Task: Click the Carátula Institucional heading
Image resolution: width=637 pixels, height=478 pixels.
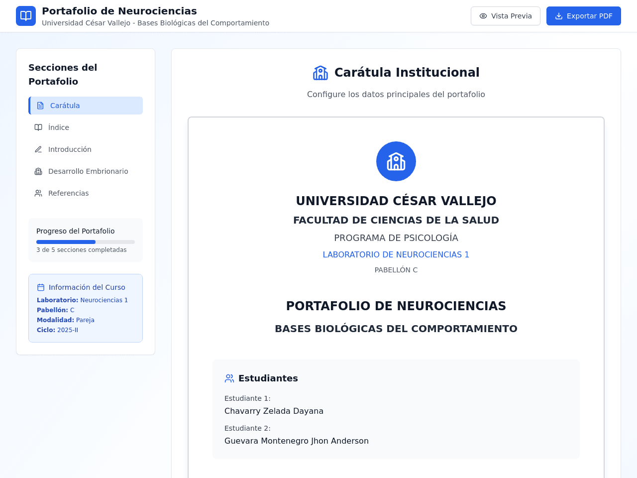Action: coord(407,73)
